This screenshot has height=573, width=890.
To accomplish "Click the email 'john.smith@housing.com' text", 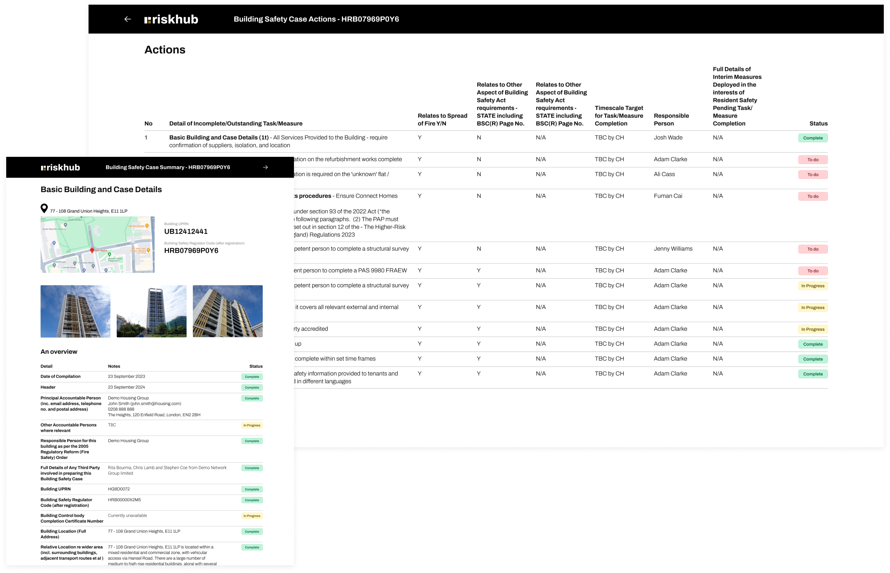I will 156,404.
